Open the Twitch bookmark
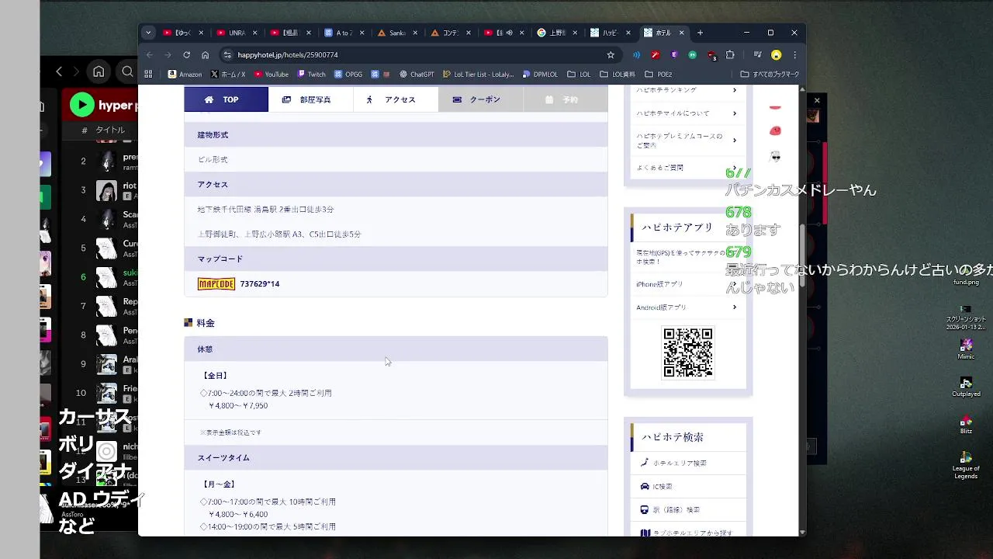The image size is (993, 559). coord(311,75)
